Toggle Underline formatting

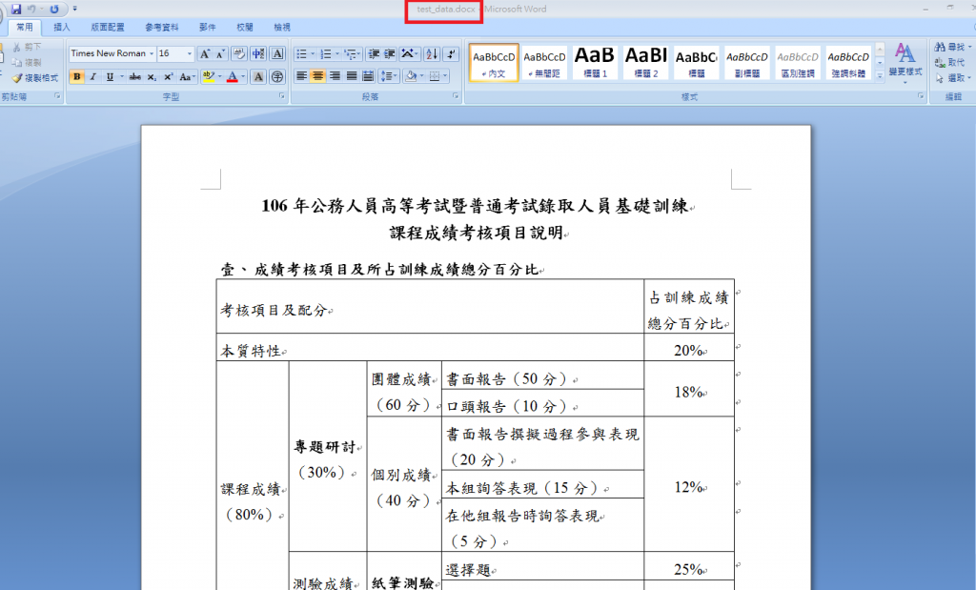pyautogui.click(x=110, y=76)
